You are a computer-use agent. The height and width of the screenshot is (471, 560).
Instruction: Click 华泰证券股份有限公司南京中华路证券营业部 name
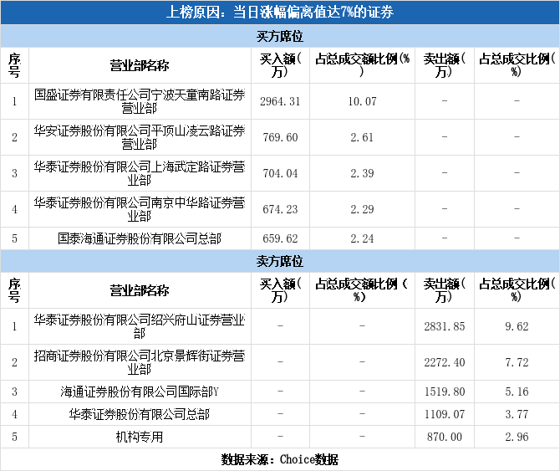click(140, 209)
